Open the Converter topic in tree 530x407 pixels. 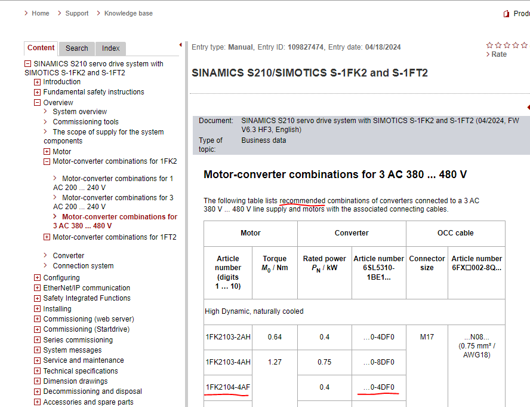click(x=68, y=256)
